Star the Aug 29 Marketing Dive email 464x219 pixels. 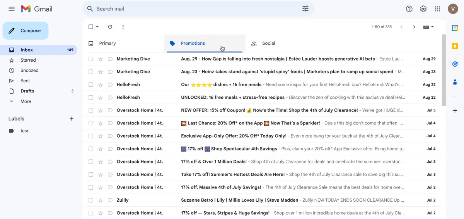click(x=101, y=59)
